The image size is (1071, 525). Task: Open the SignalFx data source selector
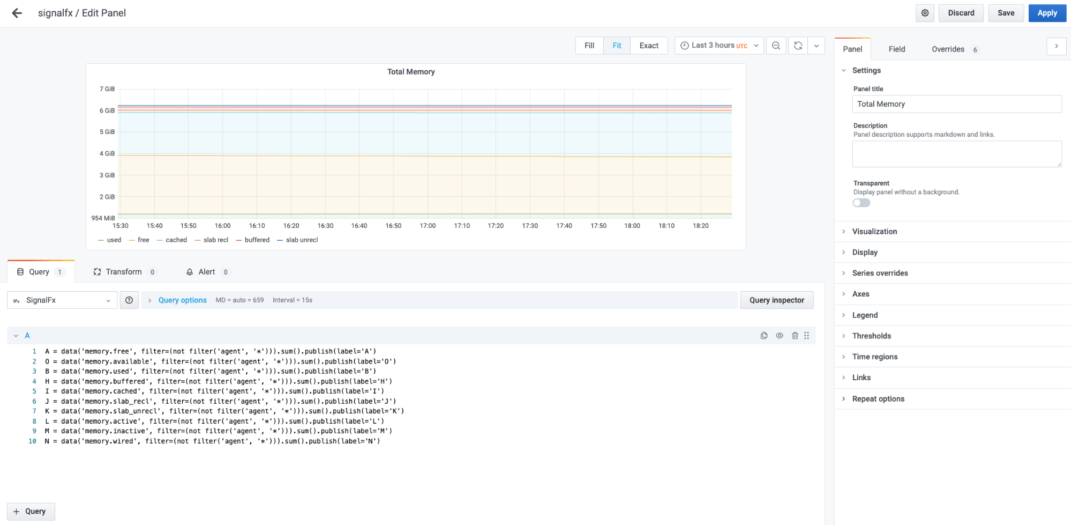tap(62, 300)
